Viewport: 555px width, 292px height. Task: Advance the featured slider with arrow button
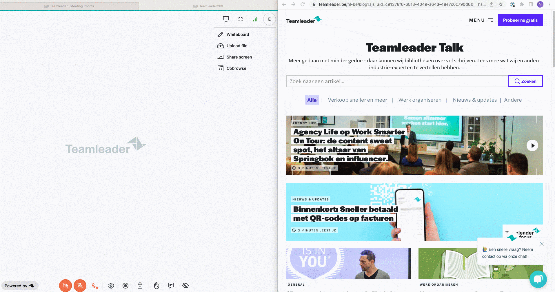(x=532, y=145)
